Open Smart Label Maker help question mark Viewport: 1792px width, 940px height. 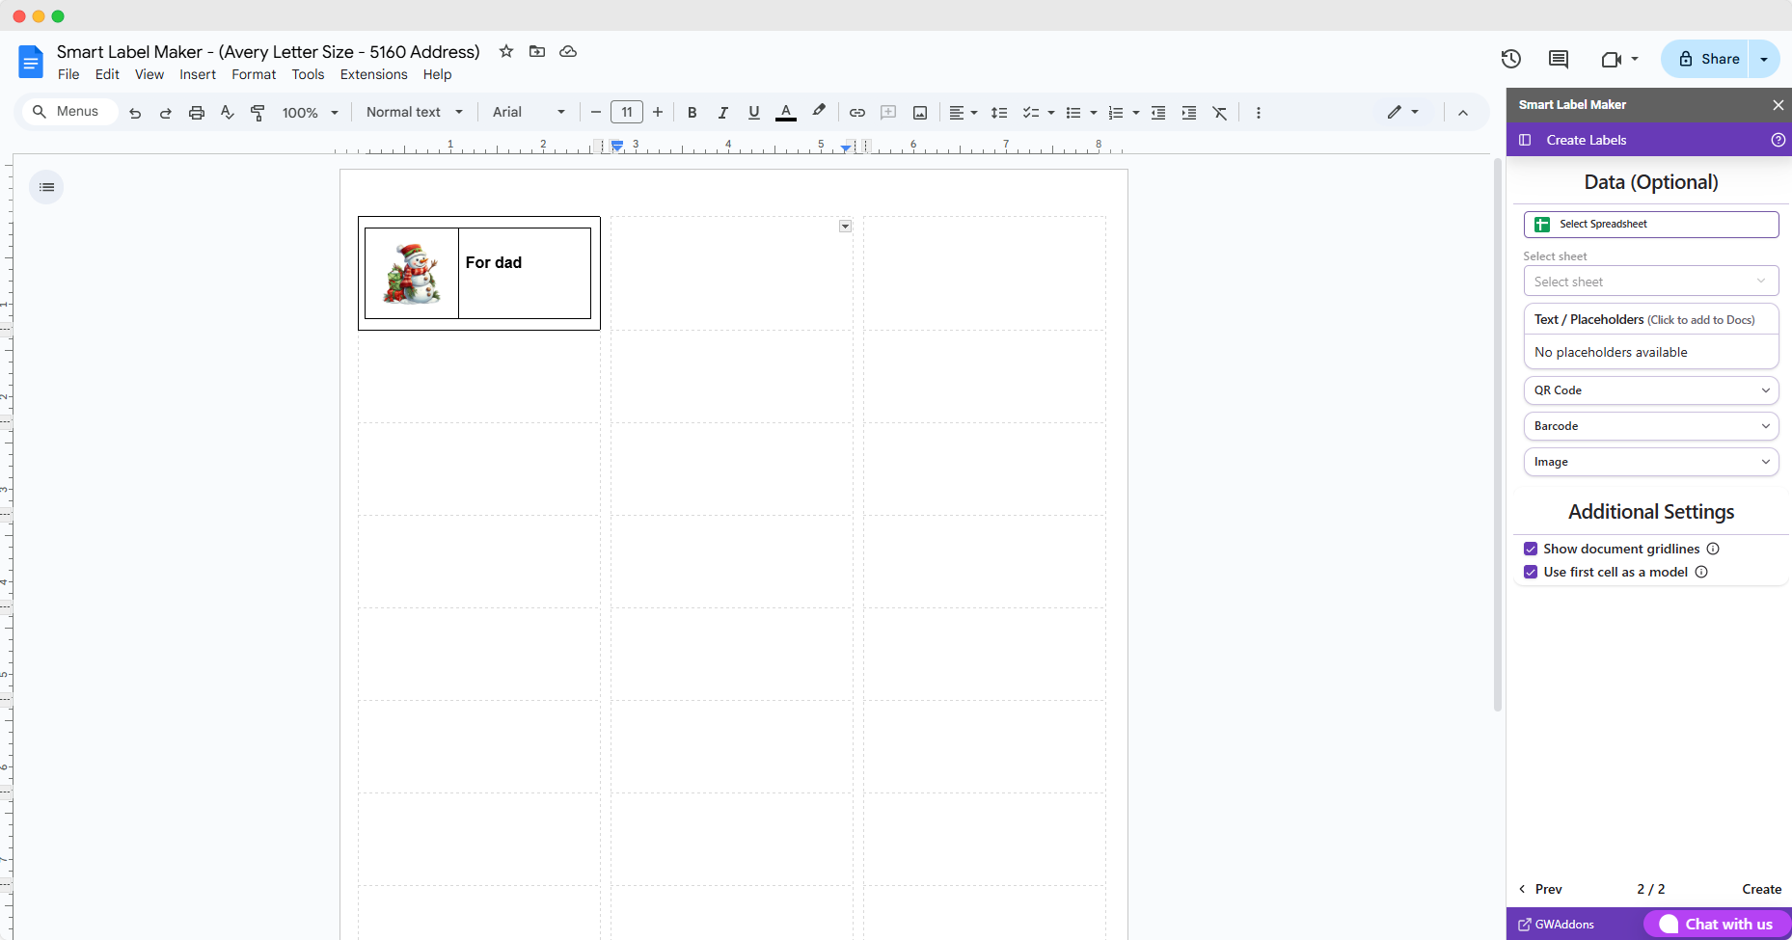[1778, 140]
